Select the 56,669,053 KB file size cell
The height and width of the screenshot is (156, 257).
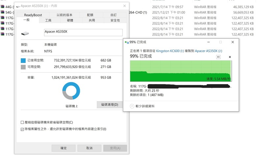[243, 12]
